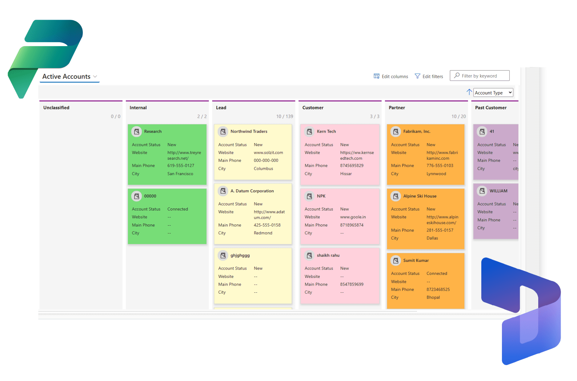Screen dimensions: 577x381
Task: Open the A. Datum Corporation account
Action: [x=252, y=191]
